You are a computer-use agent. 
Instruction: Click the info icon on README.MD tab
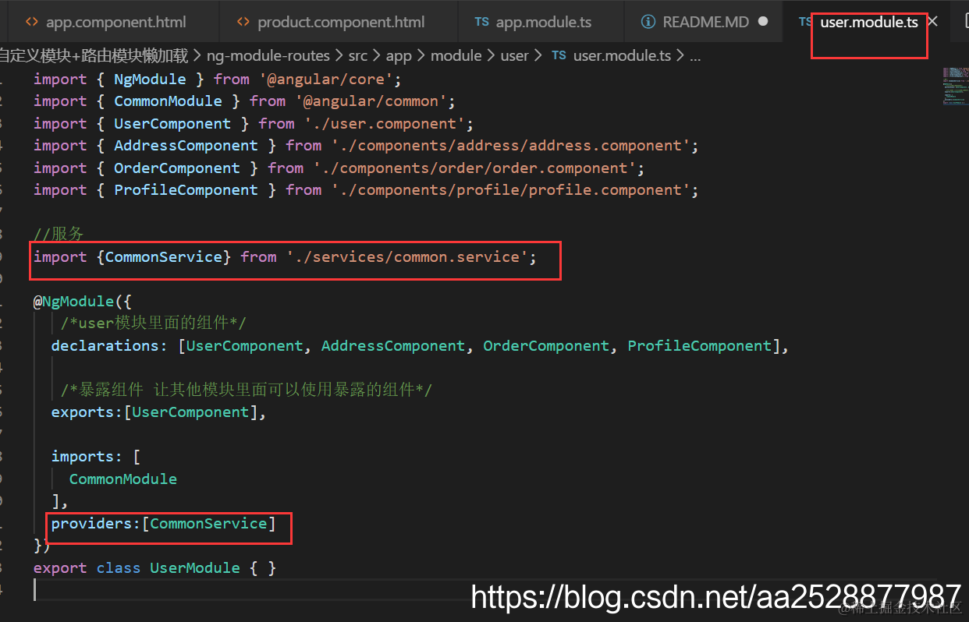click(648, 22)
